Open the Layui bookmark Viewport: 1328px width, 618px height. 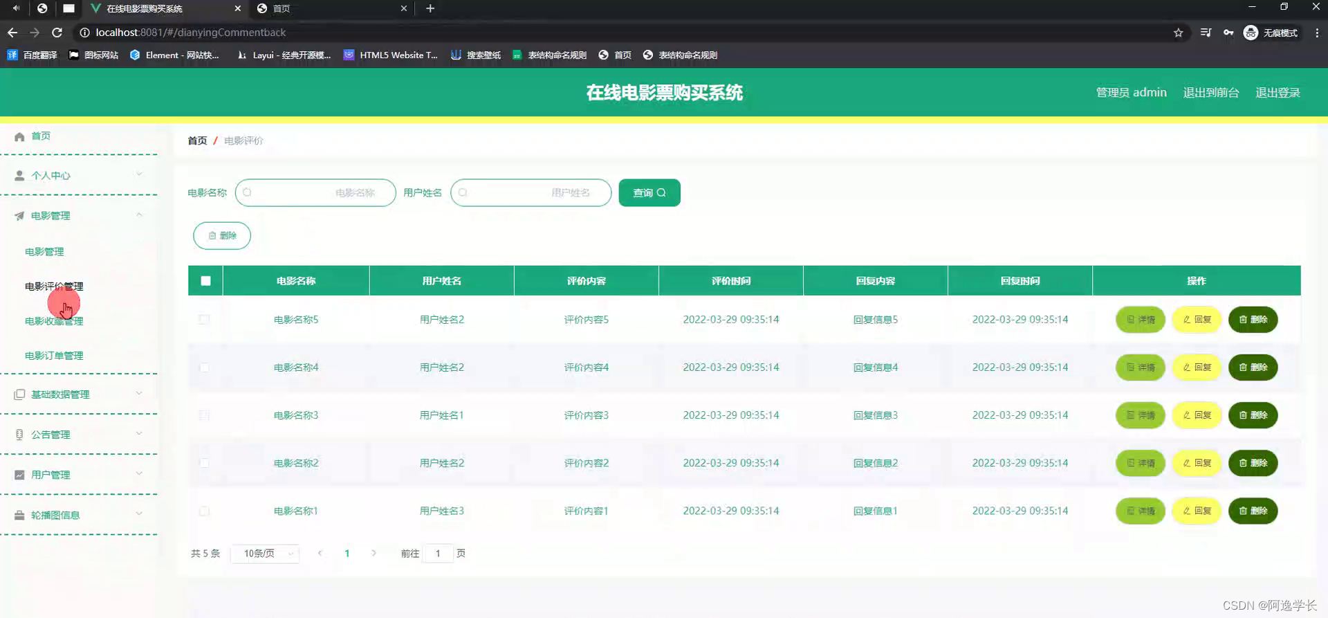pyautogui.click(x=284, y=55)
